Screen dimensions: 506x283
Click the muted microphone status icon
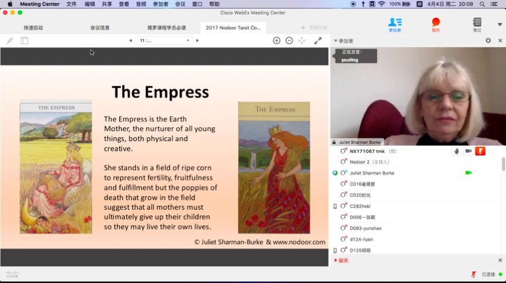473,274
